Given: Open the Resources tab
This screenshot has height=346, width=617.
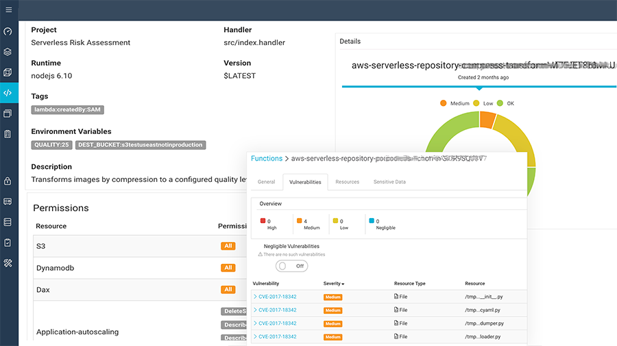Looking at the screenshot, I should pos(348,182).
